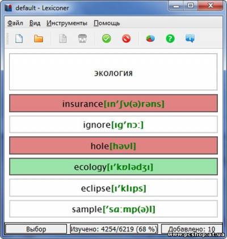Click the экология word card
Screen dimensions: 227x239
click(x=113, y=72)
